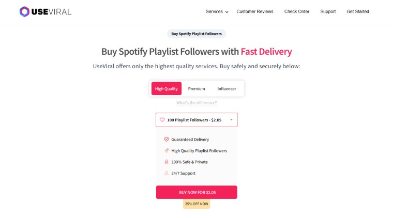Open Customer Reviews in the navigation
This screenshot has width=407, height=218.
coord(255,11)
